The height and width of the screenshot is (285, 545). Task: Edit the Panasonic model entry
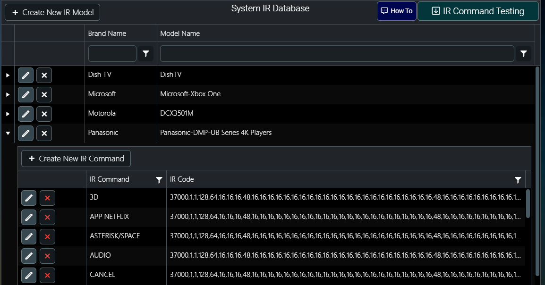coord(26,134)
